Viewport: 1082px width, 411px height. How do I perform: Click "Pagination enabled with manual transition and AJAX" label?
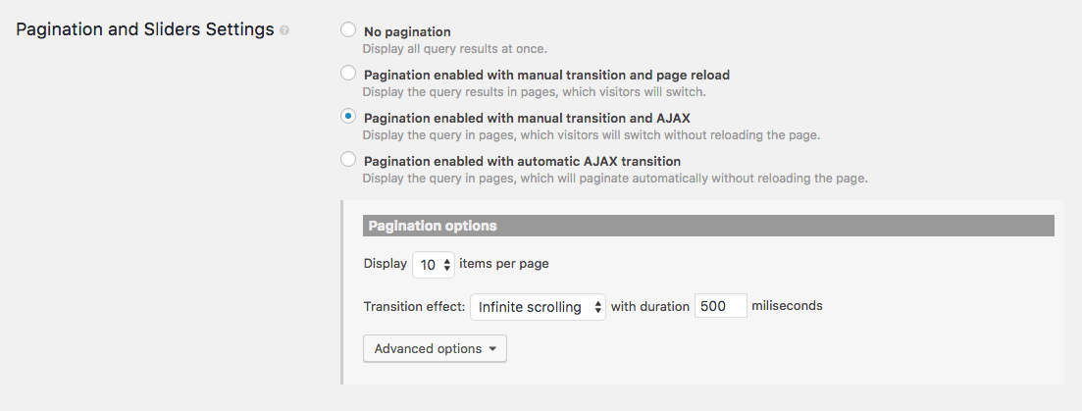[527, 118]
